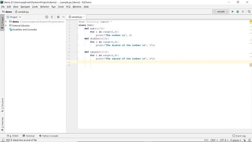The image size is (252, 142).
Task: Open the File menu
Action: (x=3, y=7)
